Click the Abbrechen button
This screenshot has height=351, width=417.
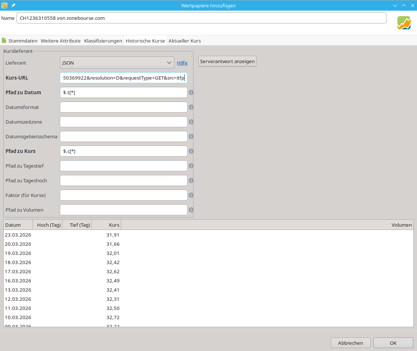coord(350,343)
